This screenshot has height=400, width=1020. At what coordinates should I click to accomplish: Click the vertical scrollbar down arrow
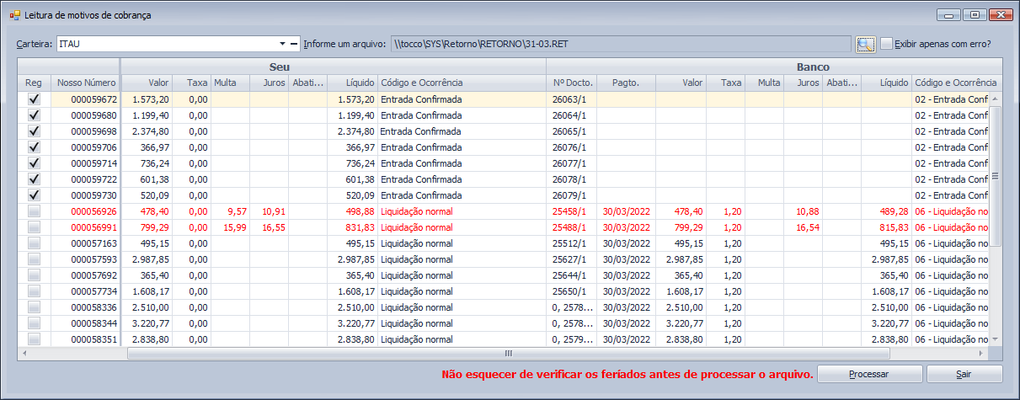pos(995,339)
